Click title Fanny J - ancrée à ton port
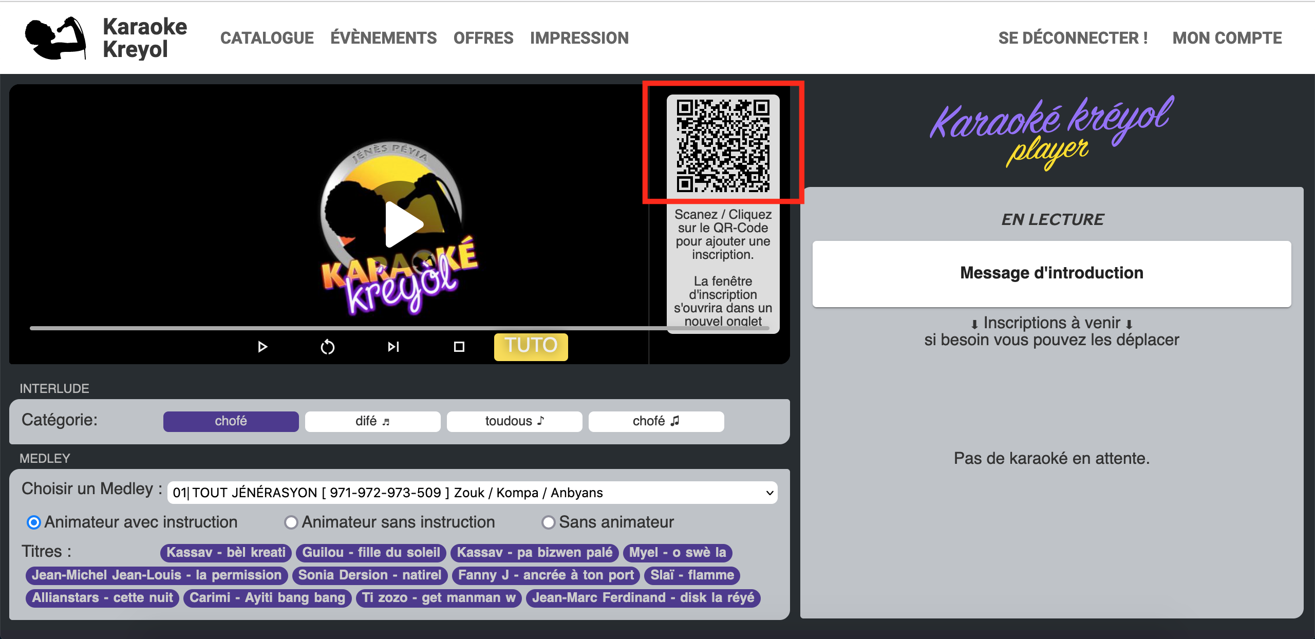 click(x=546, y=575)
